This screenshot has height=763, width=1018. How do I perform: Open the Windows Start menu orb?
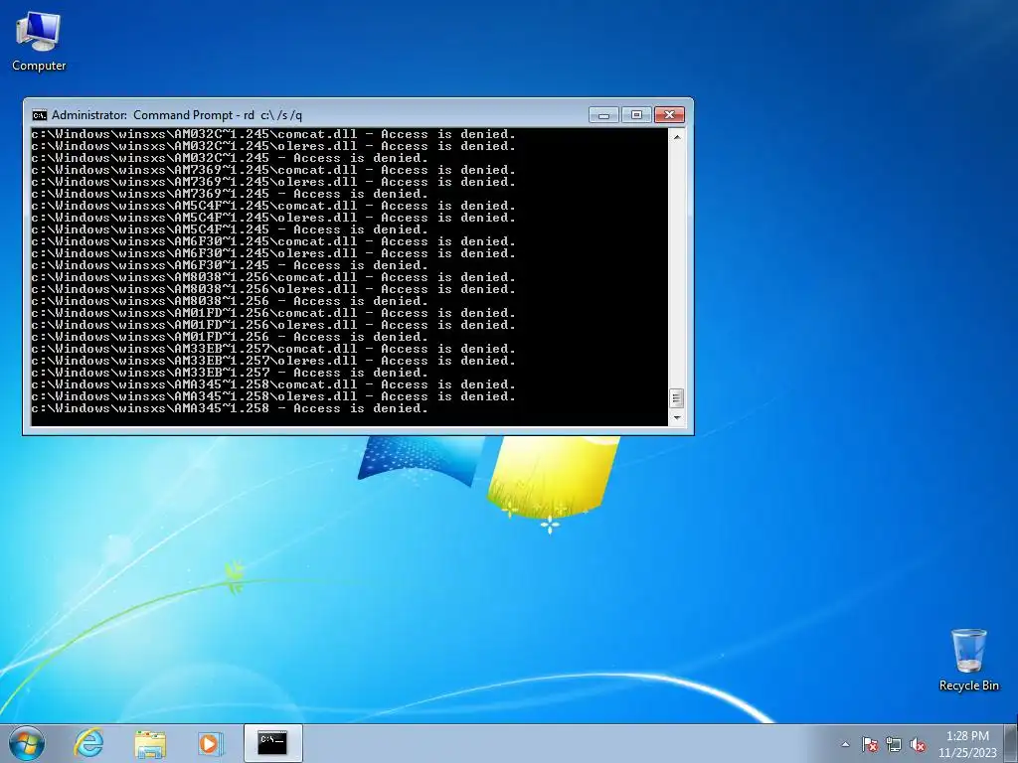tap(27, 743)
